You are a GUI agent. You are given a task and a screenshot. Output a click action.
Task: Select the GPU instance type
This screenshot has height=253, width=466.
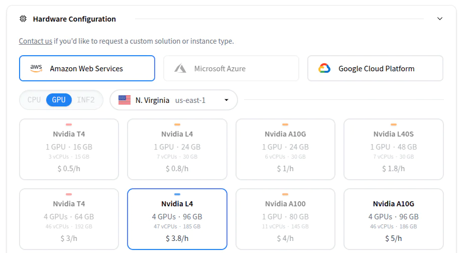(59, 100)
